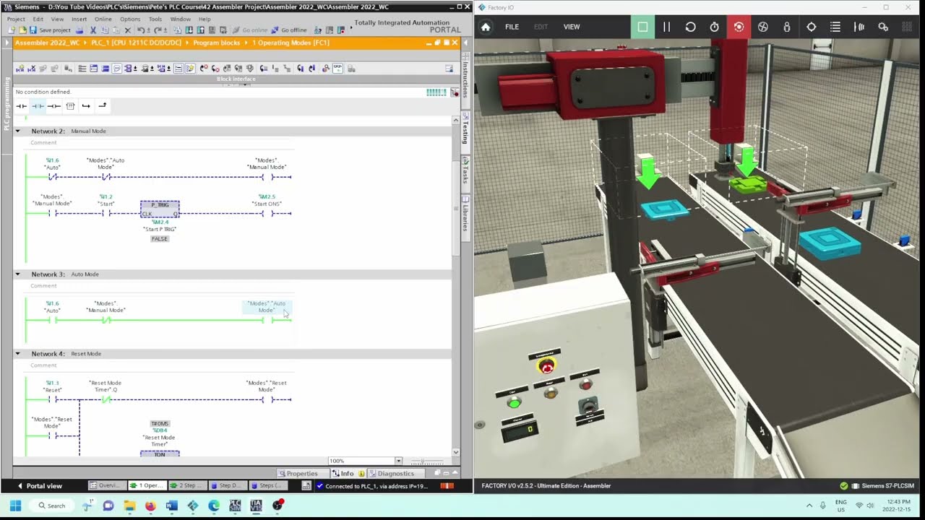Open a branch in the ladder
Viewport: 925px width, 520px height.
pos(86,106)
